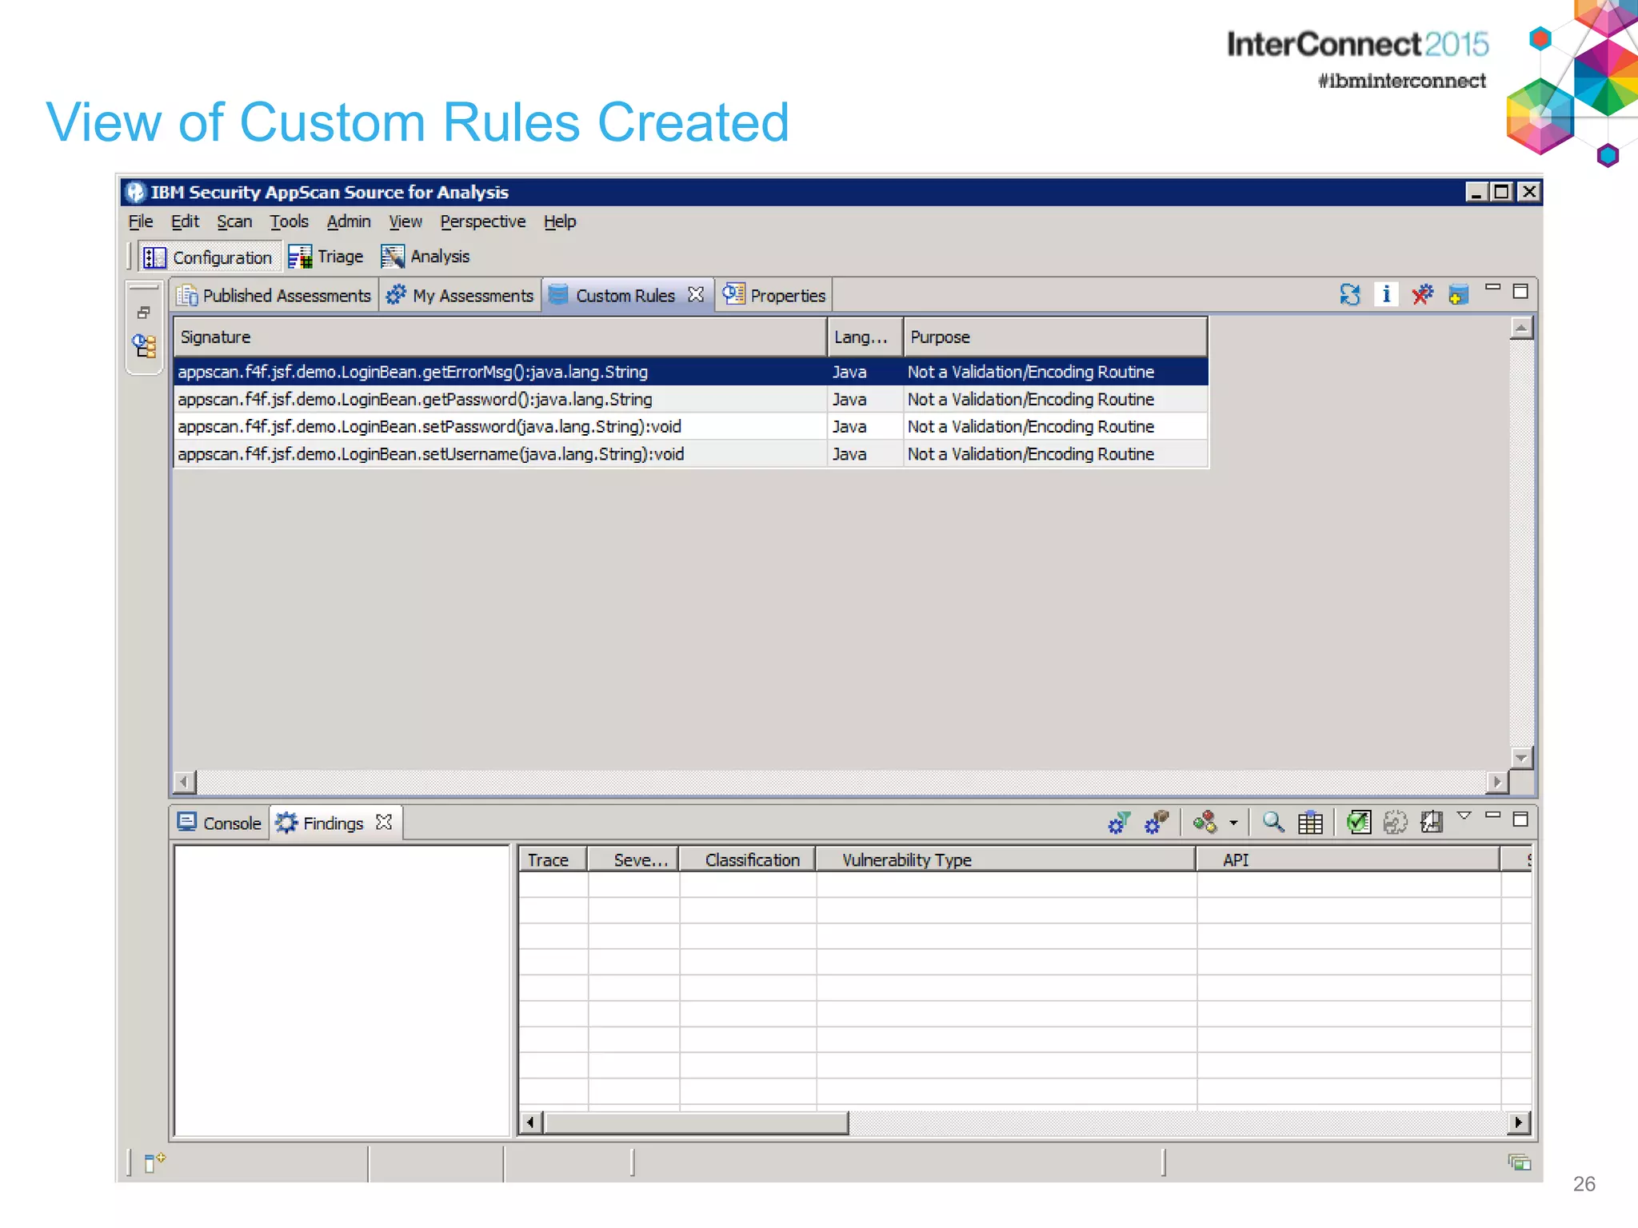Add a new custom rule database icon
The height and width of the screenshot is (1228, 1638).
click(1458, 295)
